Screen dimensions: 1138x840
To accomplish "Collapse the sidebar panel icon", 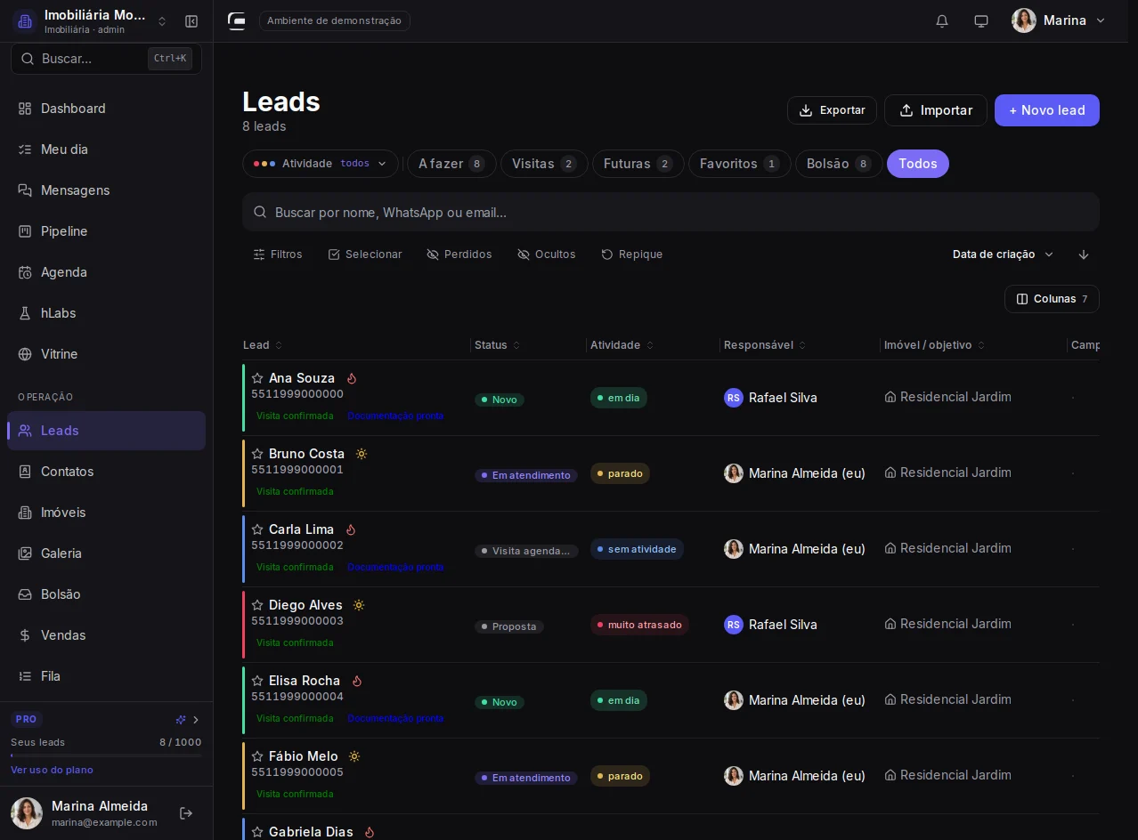I will [191, 21].
